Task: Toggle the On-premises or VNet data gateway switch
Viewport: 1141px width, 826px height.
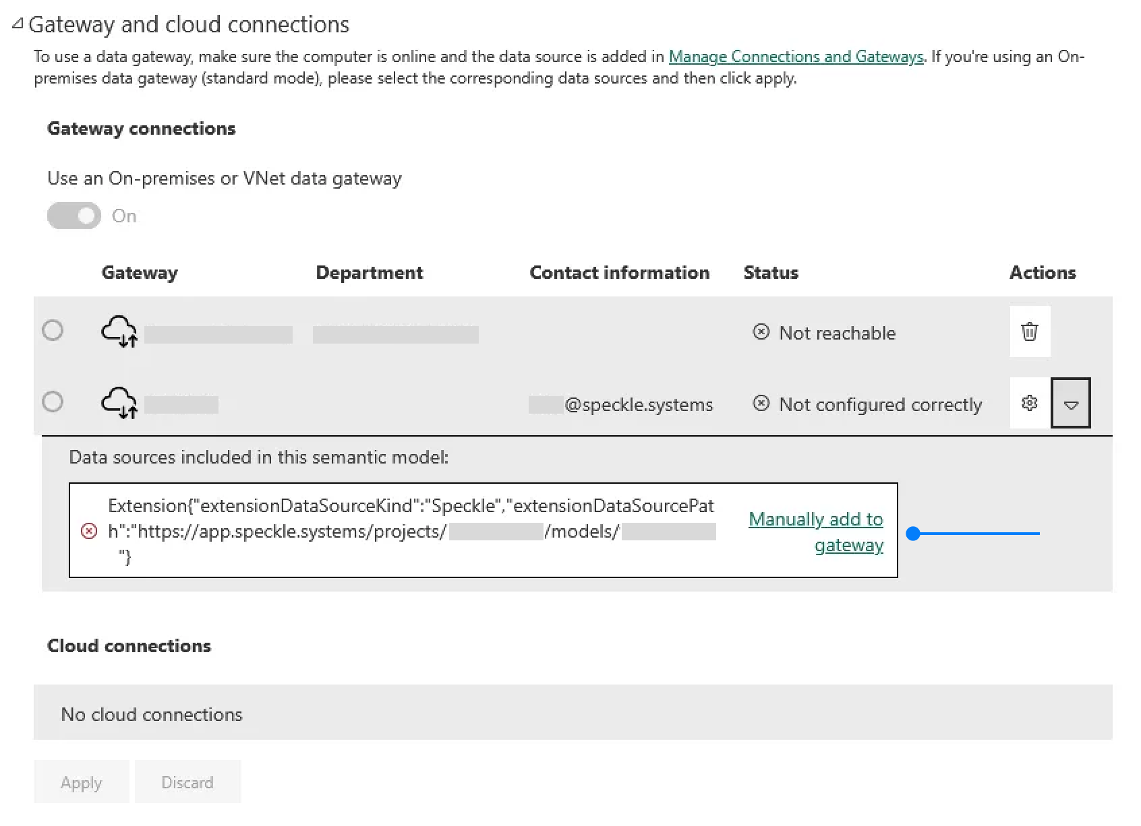Action: (x=74, y=216)
